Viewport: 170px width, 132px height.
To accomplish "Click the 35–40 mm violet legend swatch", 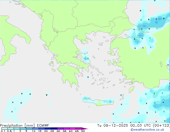I will click(66, 128).
